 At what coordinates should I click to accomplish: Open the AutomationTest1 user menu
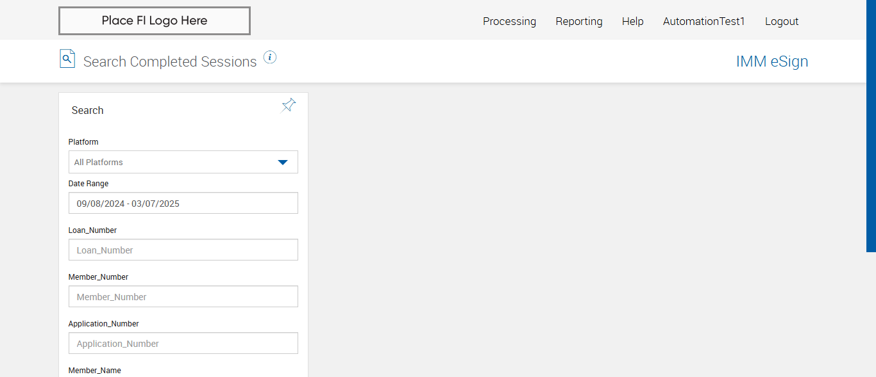tap(703, 22)
